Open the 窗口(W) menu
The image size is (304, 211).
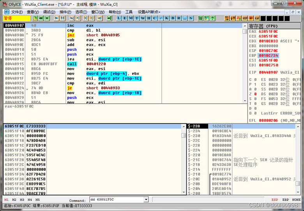(x=98, y=12)
